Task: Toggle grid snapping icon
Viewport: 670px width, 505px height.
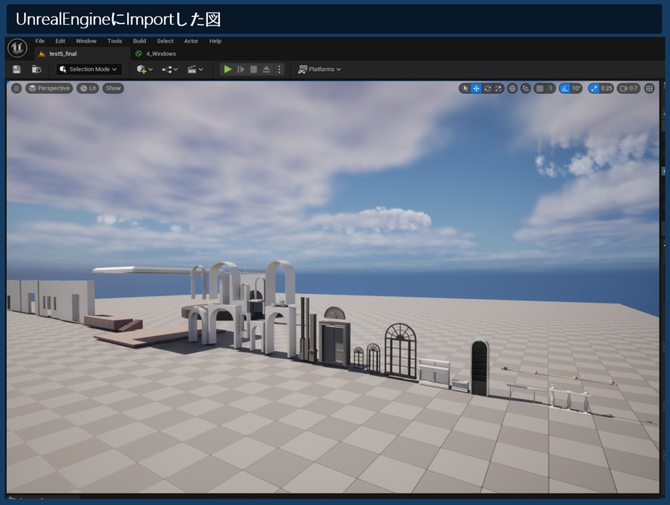Action: tap(540, 88)
